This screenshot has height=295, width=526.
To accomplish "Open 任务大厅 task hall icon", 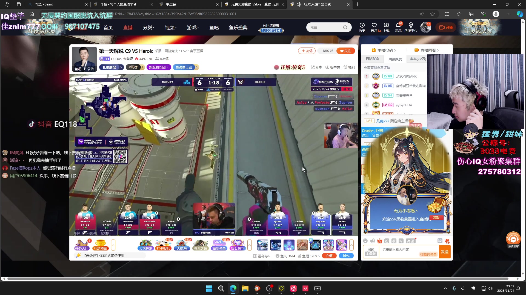I will [82, 245].
